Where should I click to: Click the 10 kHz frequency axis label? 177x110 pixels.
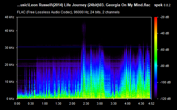pos(9,82)
